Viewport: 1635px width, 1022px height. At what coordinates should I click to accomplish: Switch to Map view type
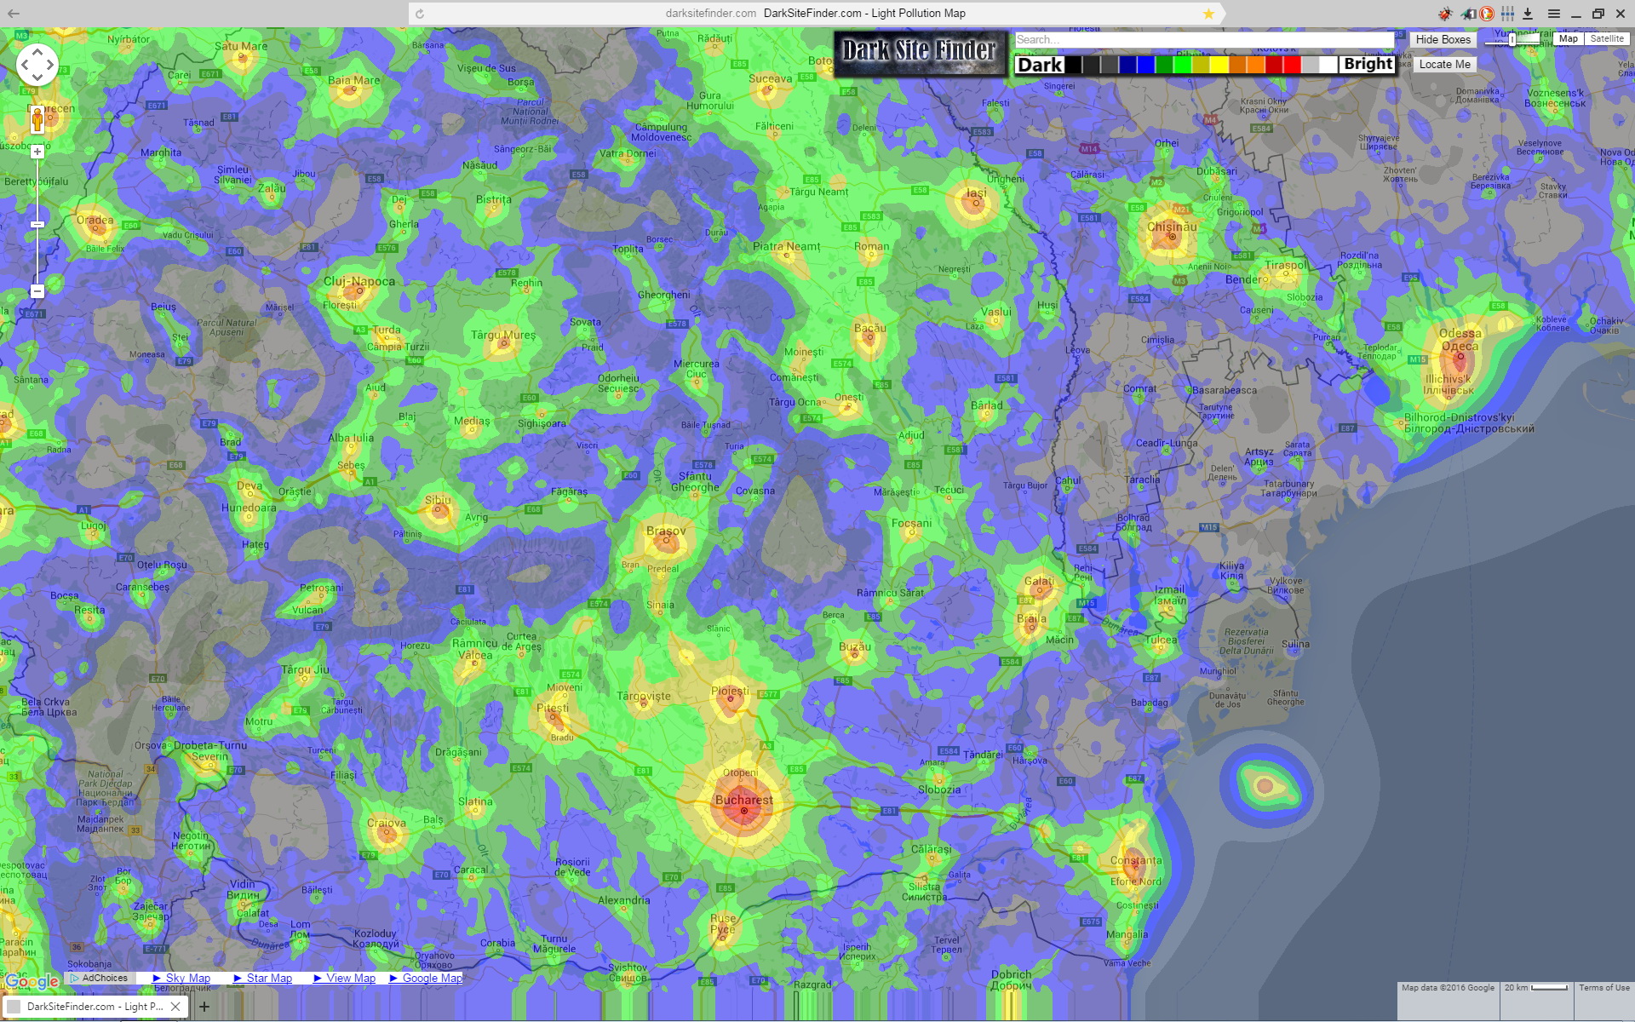(x=1569, y=38)
